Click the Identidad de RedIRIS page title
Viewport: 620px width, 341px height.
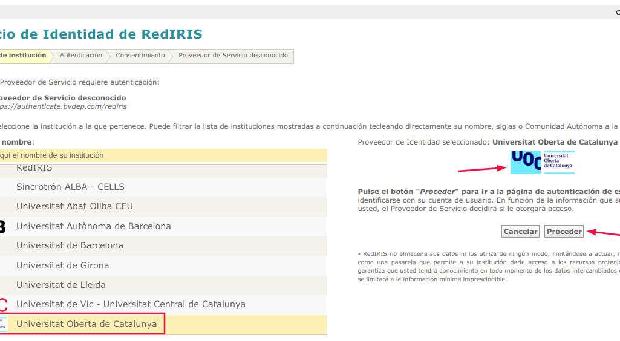pos(101,34)
